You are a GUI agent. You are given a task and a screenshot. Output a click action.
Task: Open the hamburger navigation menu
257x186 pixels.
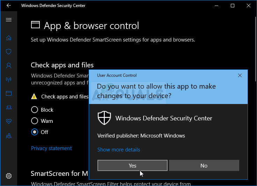tap(9, 20)
